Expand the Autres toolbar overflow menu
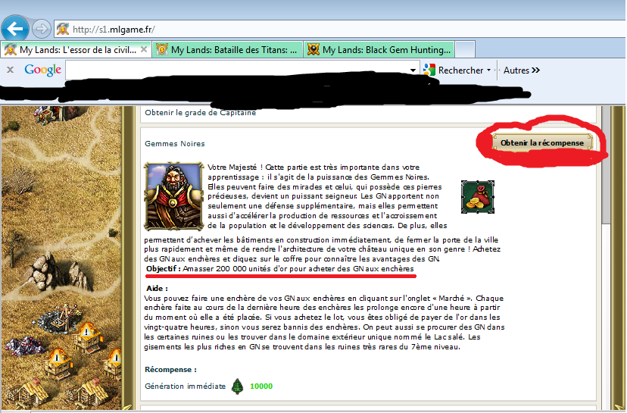This screenshot has height=413, width=627. (522, 70)
